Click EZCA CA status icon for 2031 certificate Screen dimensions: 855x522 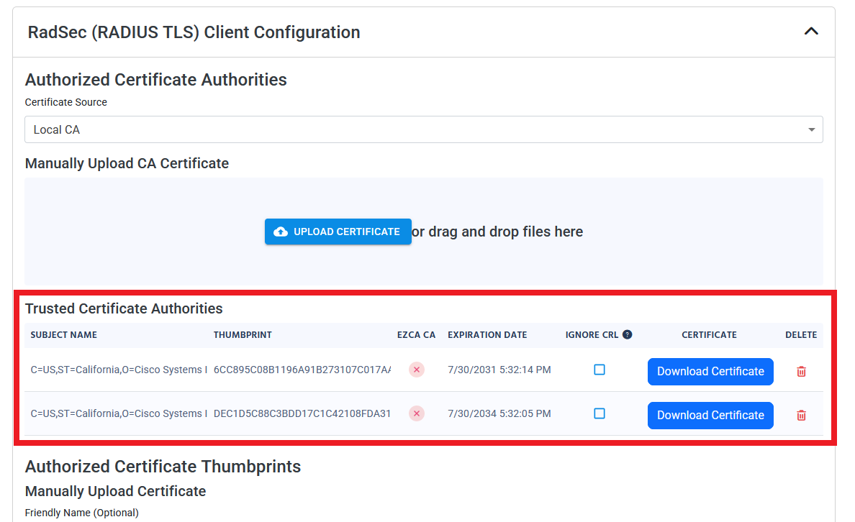click(x=417, y=370)
